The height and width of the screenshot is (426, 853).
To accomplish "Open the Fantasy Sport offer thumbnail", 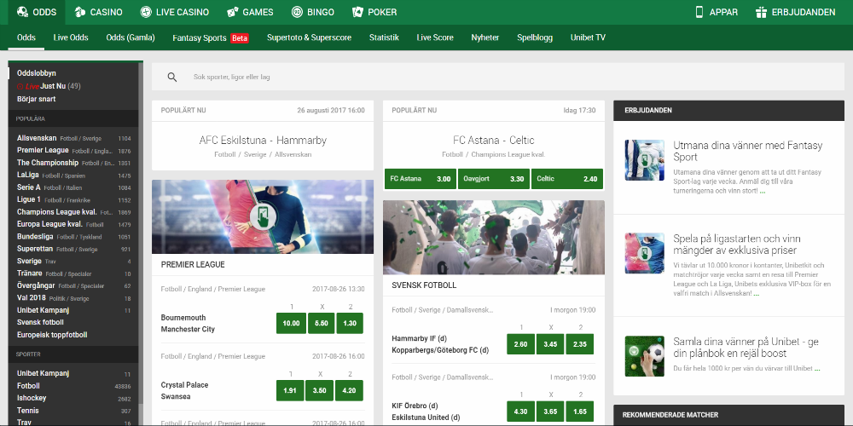I will pos(645,160).
